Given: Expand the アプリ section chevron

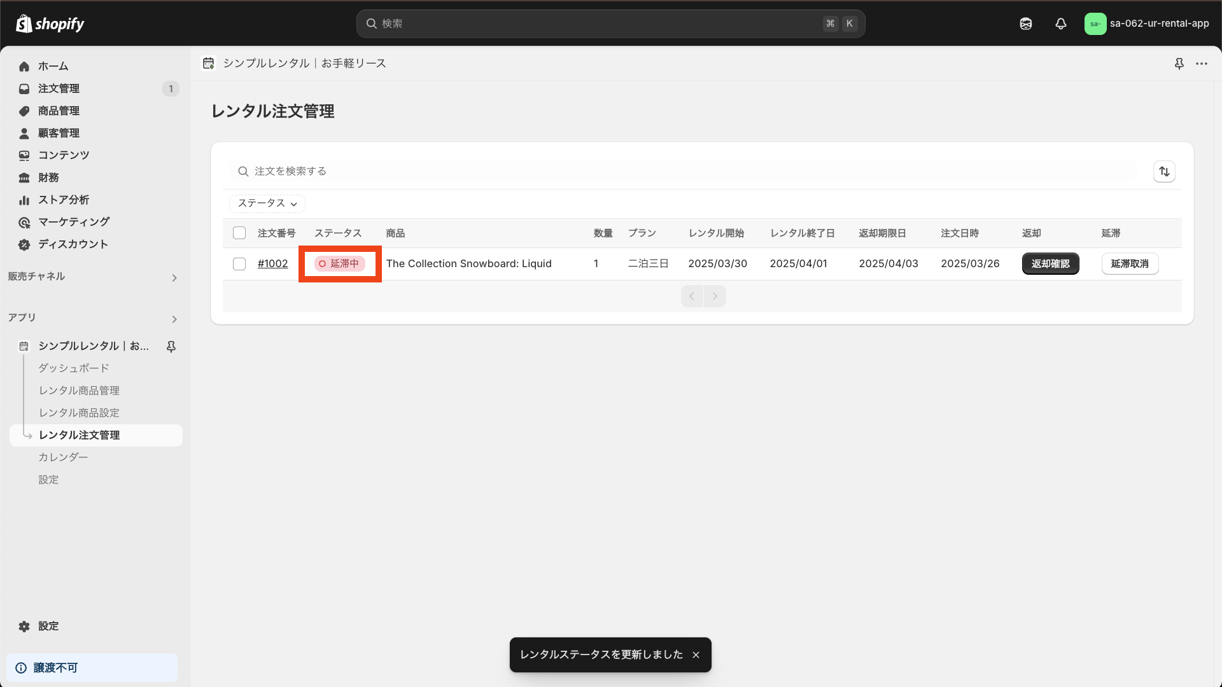Looking at the screenshot, I should (x=174, y=319).
